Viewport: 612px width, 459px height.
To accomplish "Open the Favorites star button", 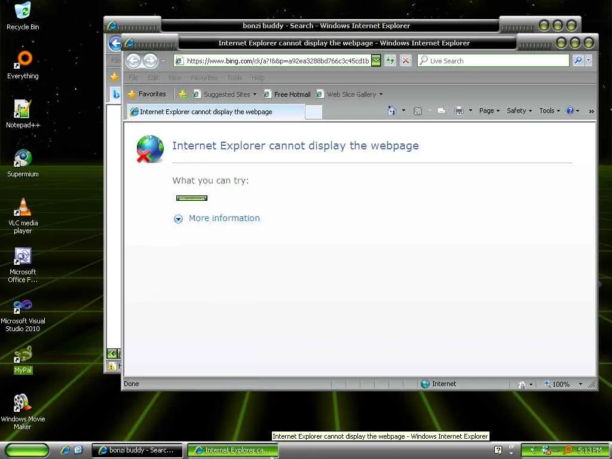I will [147, 94].
